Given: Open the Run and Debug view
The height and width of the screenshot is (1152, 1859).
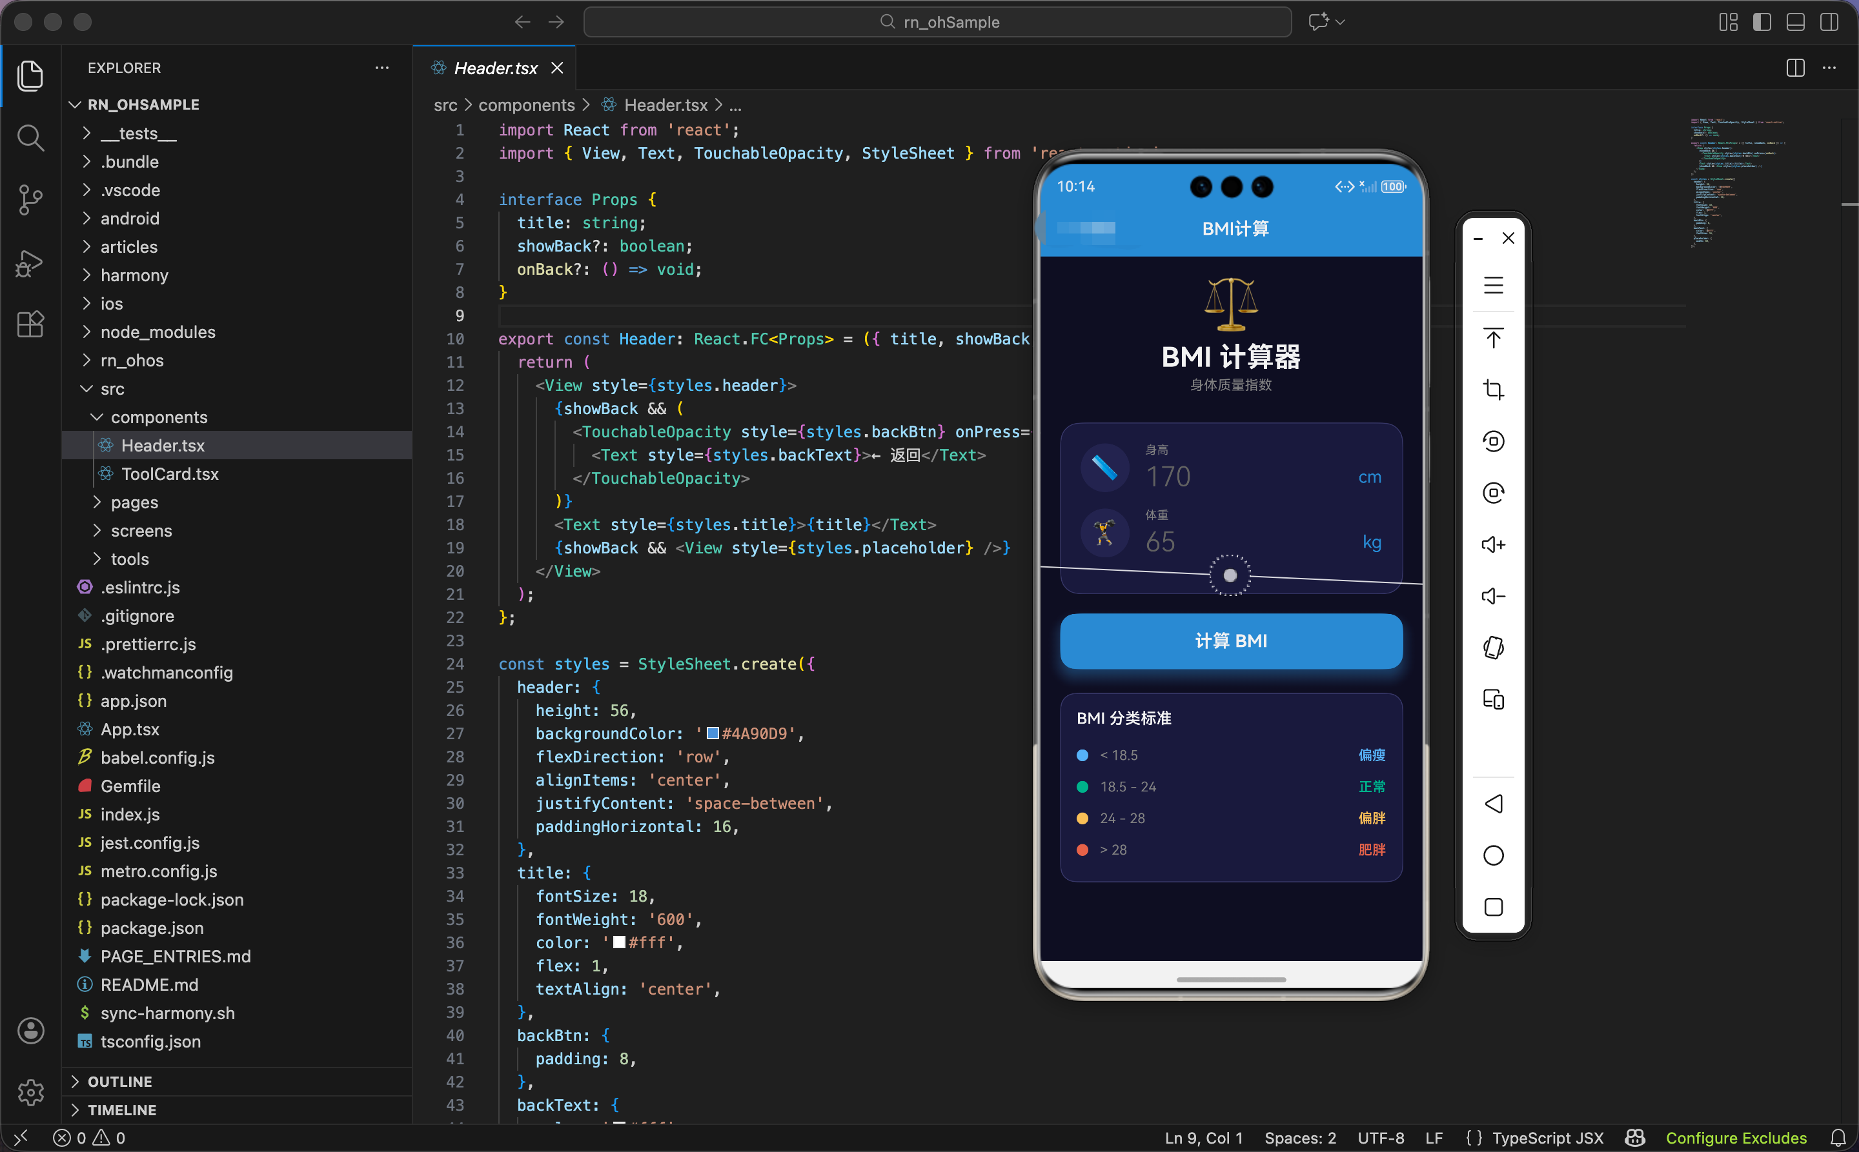Looking at the screenshot, I should 30,263.
